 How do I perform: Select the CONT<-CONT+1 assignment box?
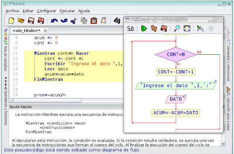pos(176,72)
